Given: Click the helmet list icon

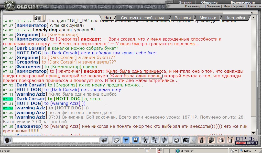Looking at the screenshot, I should (x=186, y=140).
